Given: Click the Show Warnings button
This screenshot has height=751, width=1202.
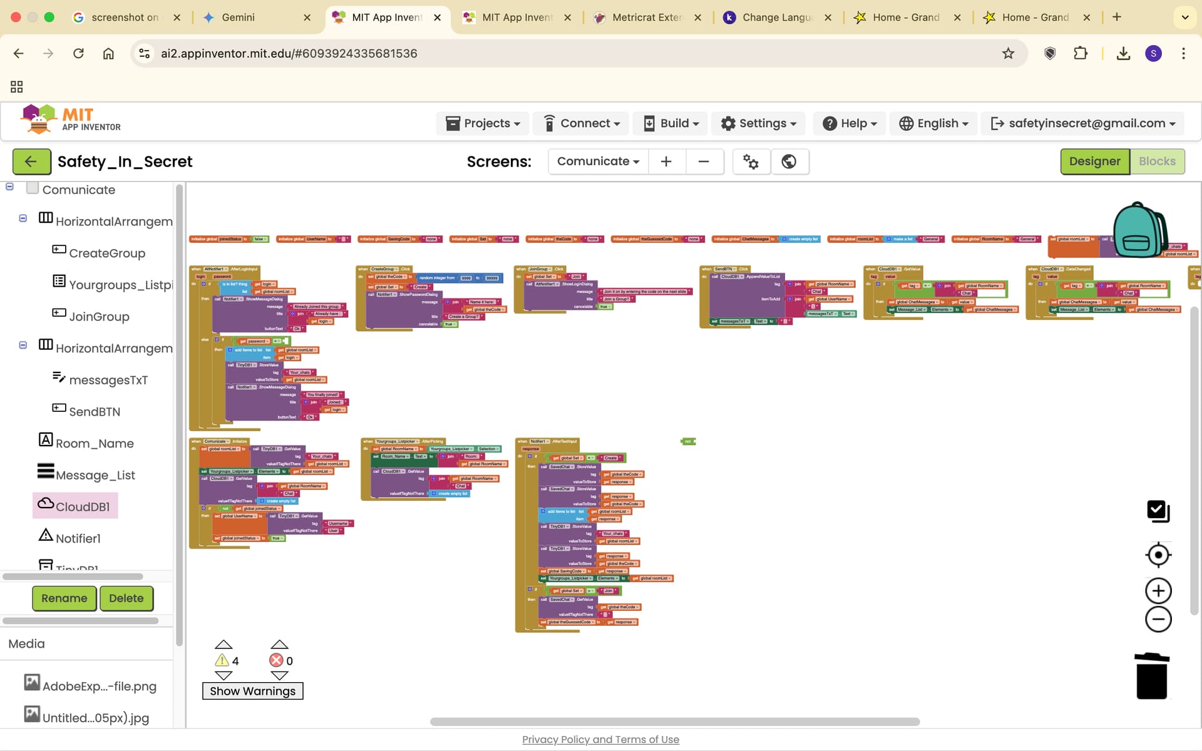Looking at the screenshot, I should click(x=252, y=691).
